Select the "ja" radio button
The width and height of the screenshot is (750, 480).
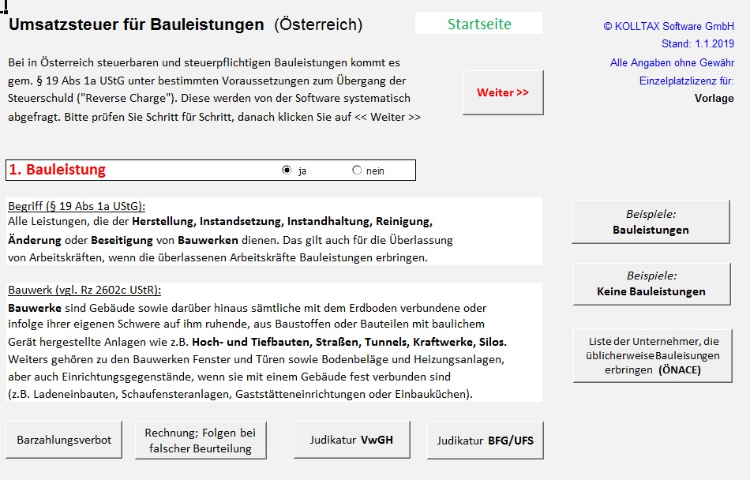287,171
